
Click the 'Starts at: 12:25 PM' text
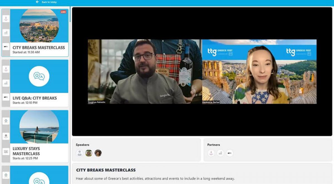pyautogui.click(x=25, y=158)
